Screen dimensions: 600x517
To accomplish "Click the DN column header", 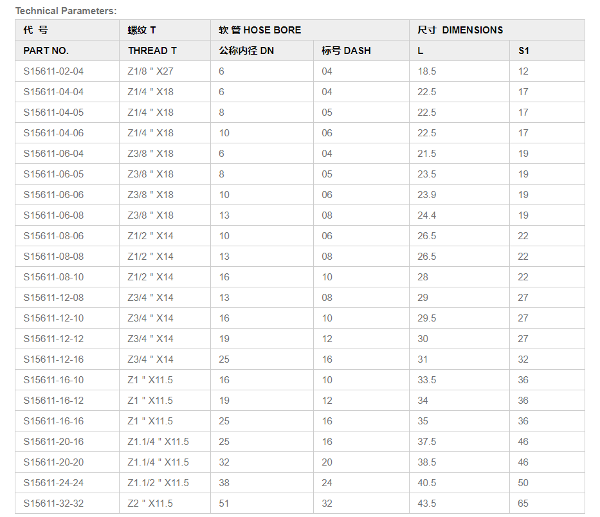I will coord(246,51).
